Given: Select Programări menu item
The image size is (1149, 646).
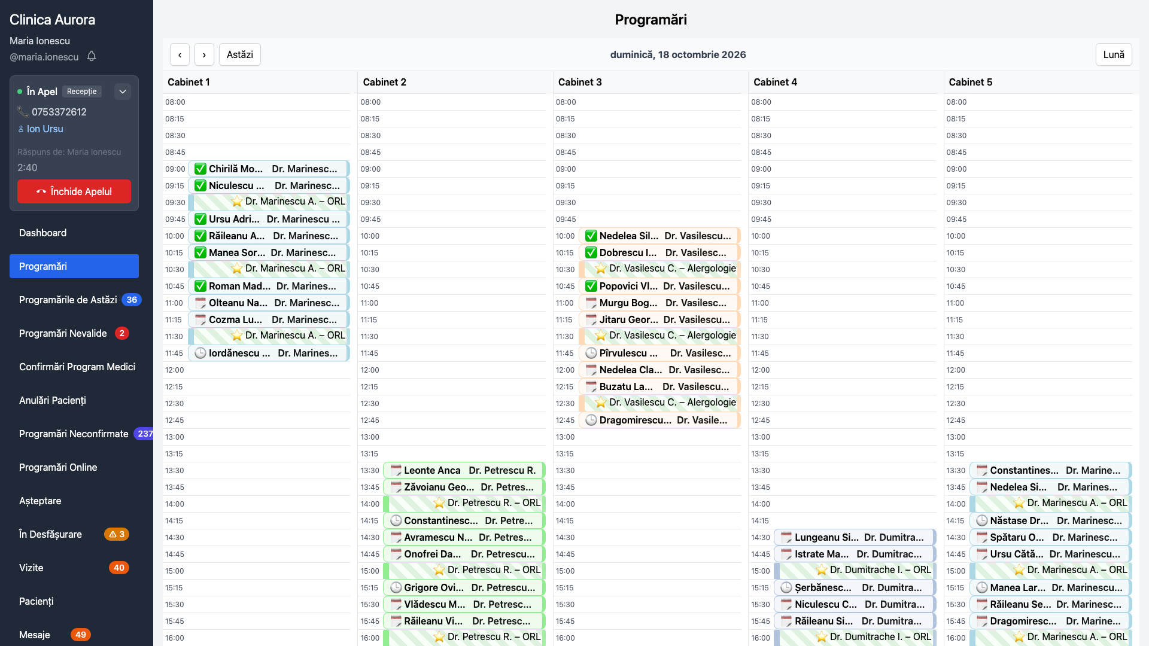Looking at the screenshot, I should 74,266.
